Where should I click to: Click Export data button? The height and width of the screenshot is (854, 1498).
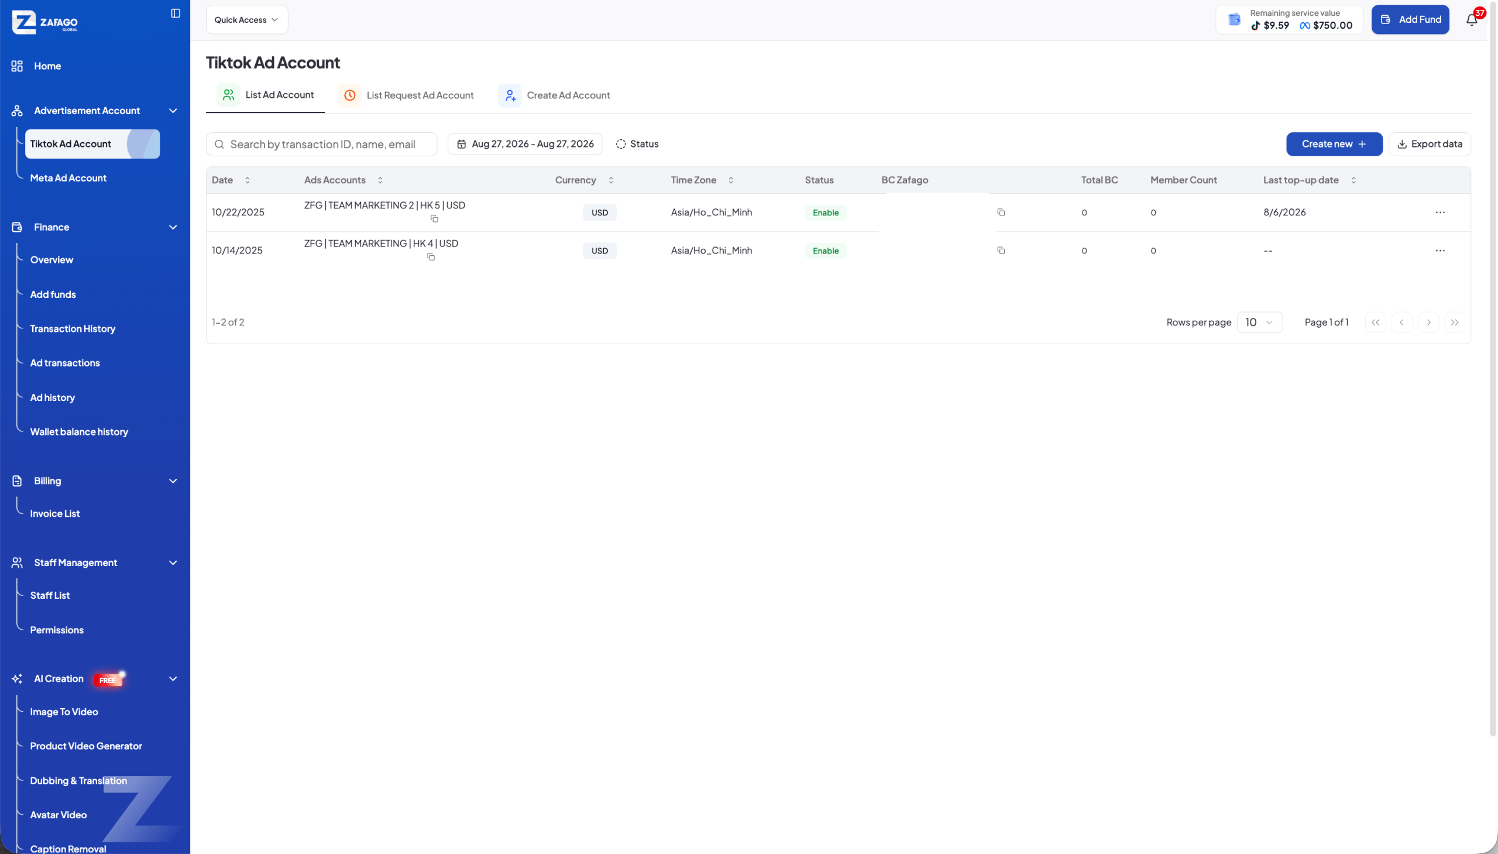[x=1429, y=145]
